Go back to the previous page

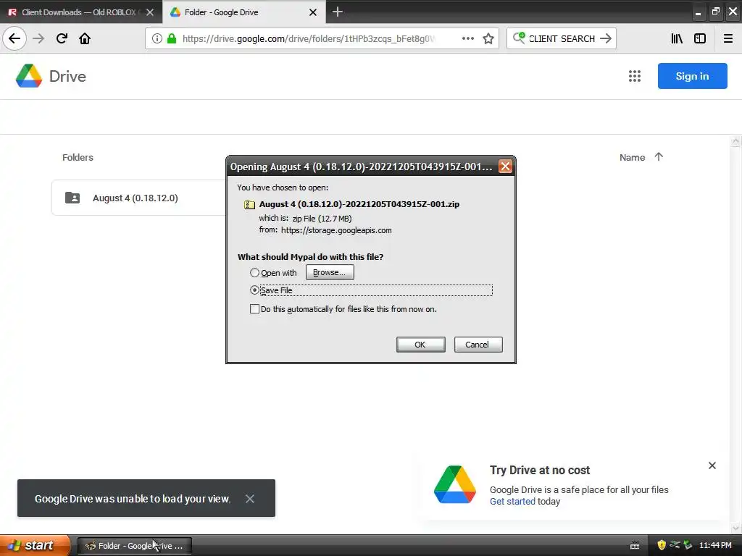[14, 38]
